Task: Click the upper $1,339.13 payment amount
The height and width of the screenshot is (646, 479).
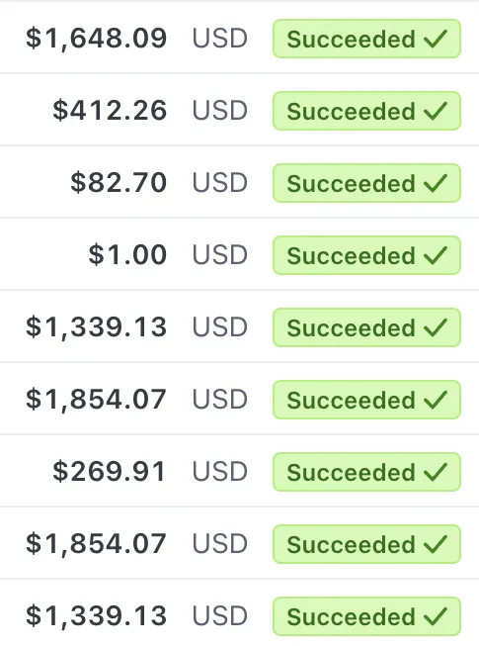Action: tap(96, 327)
